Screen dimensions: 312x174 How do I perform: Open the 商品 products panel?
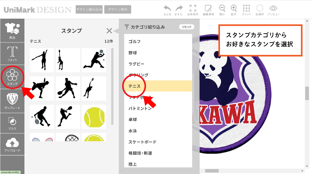click(12, 31)
